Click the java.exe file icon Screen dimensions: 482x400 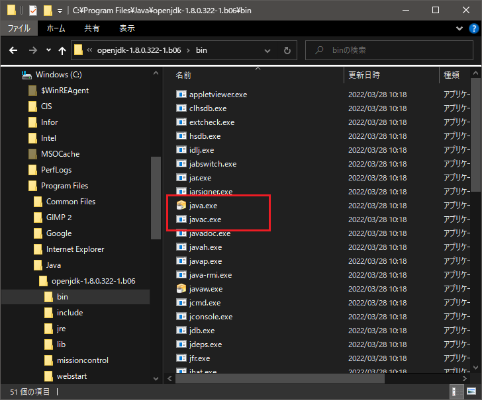[181, 206]
